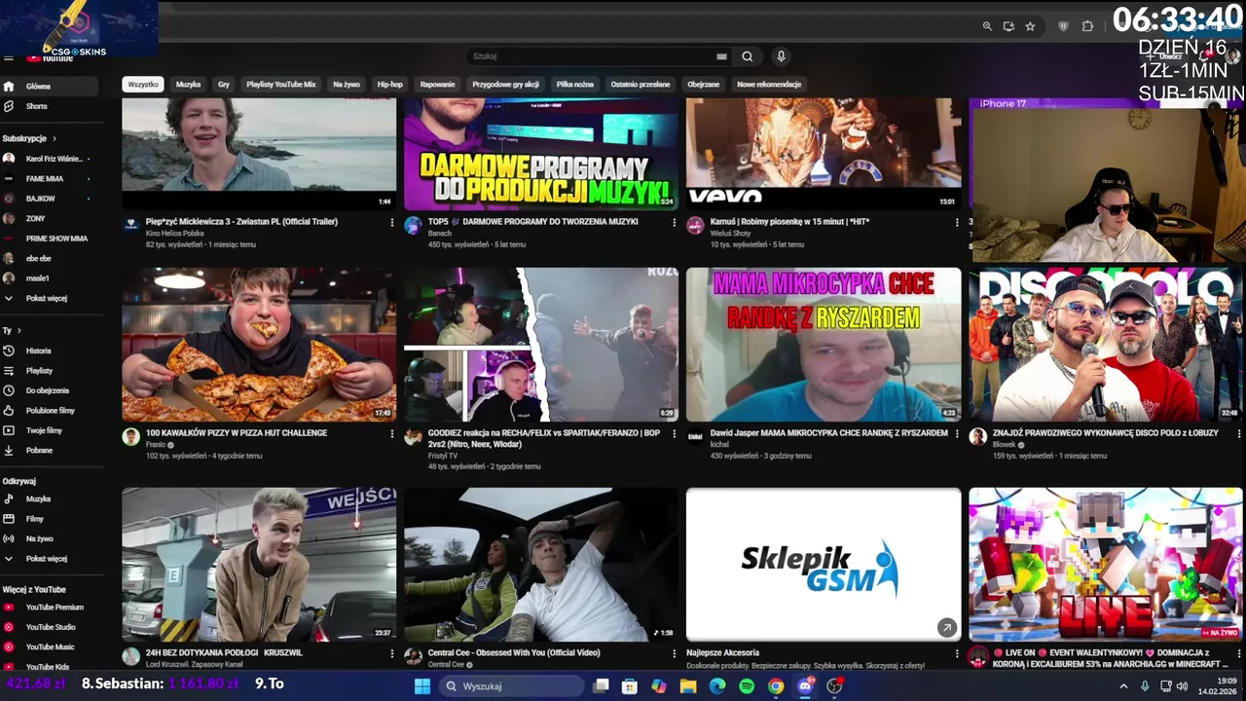
Task: Select the Piłka nożna filter chip
Action: tap(575, 85)
